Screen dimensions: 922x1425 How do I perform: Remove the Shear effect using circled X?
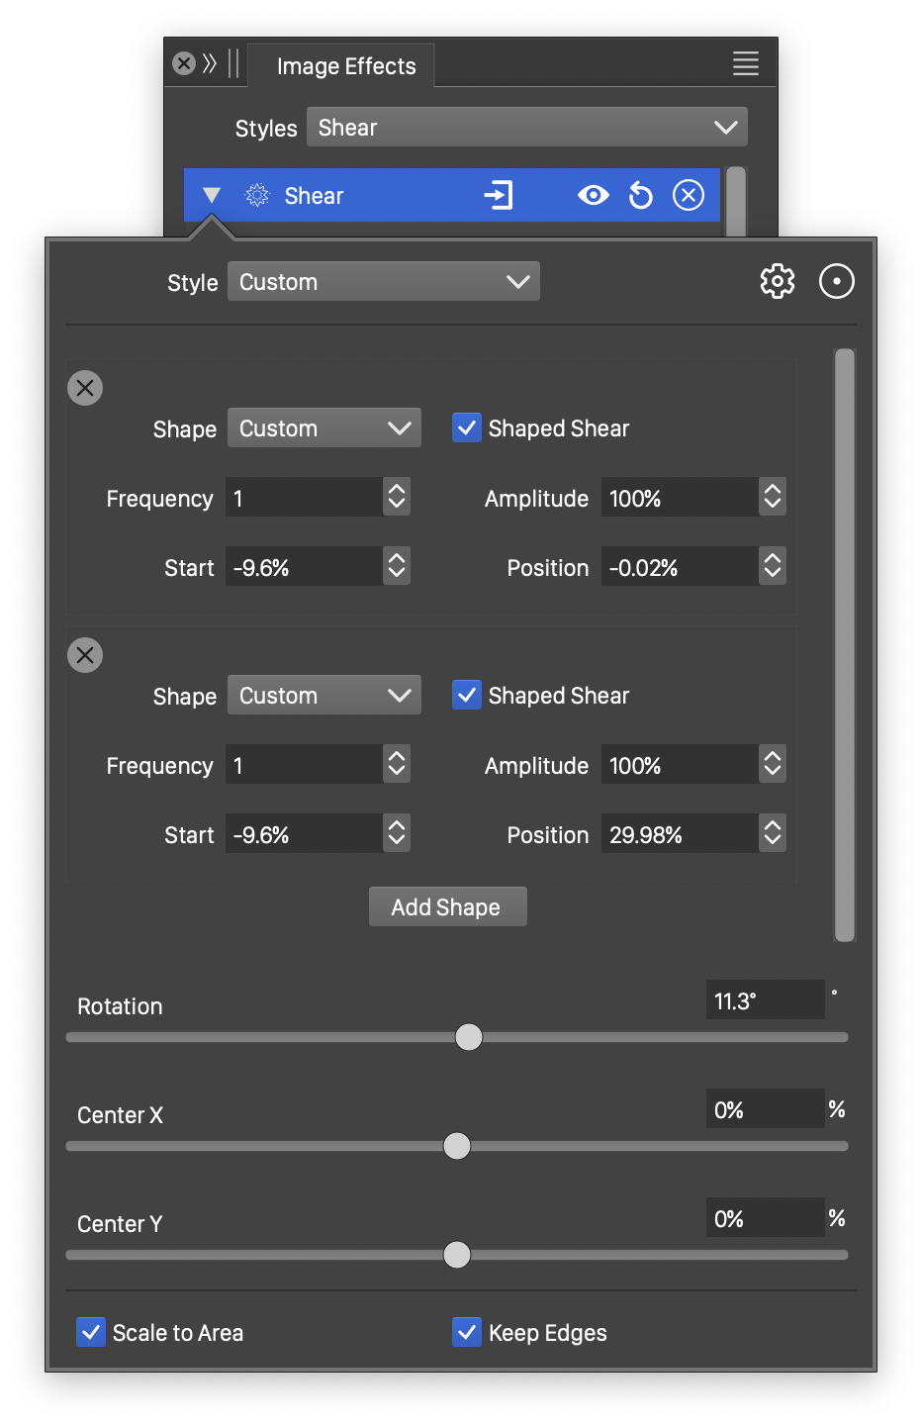point(689,195)
